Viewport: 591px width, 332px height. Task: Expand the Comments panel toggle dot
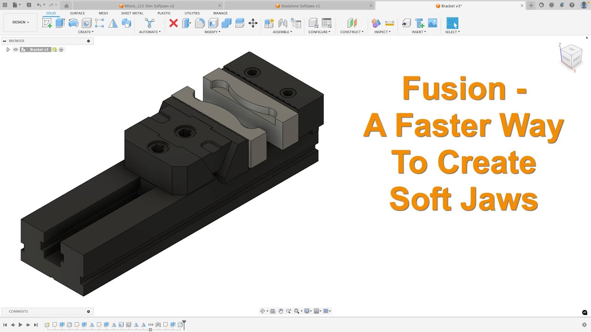pyautogui.click(x=89, y=311)
